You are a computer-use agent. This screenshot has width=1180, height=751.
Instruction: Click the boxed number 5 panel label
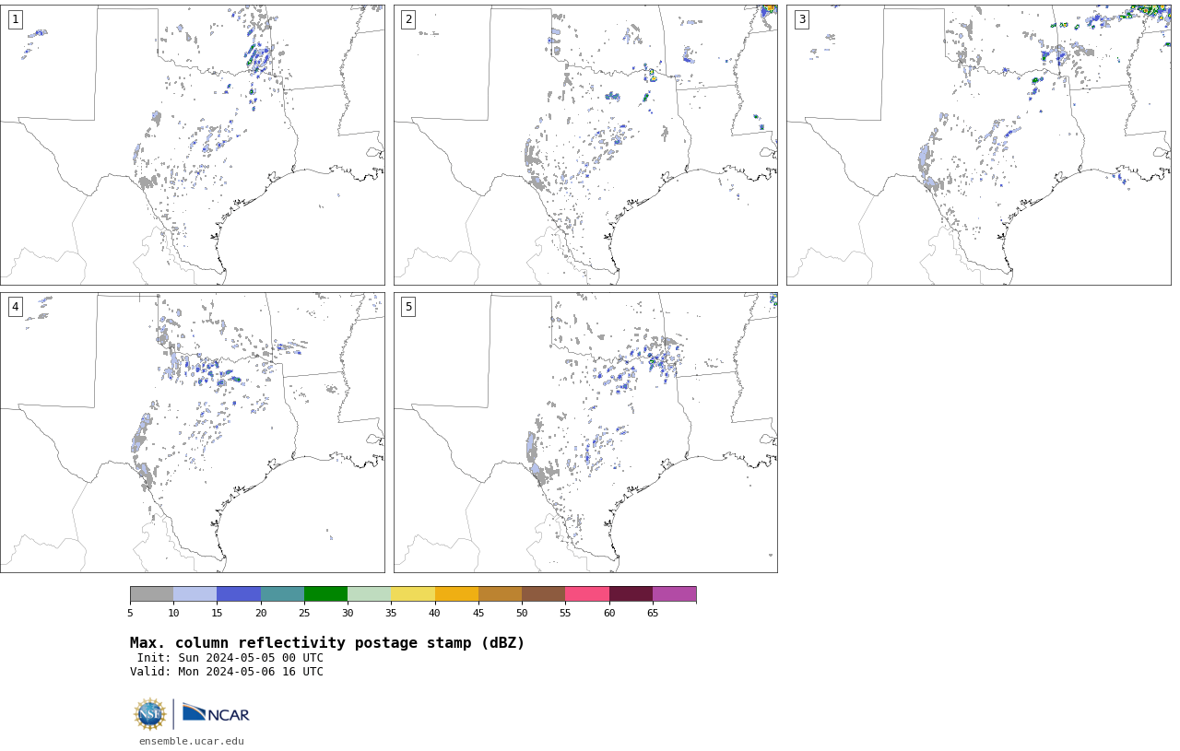[x=408, y=307]
